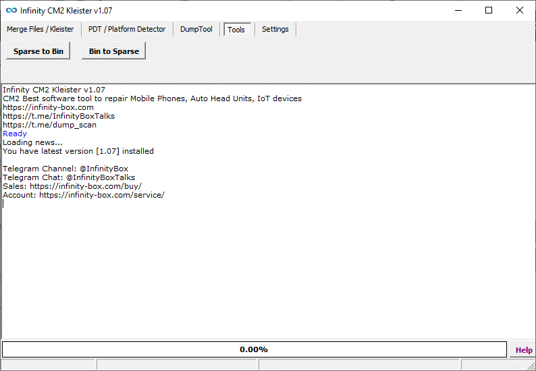
Task: Select the DumpTool tab
Action: pos(196,29)
